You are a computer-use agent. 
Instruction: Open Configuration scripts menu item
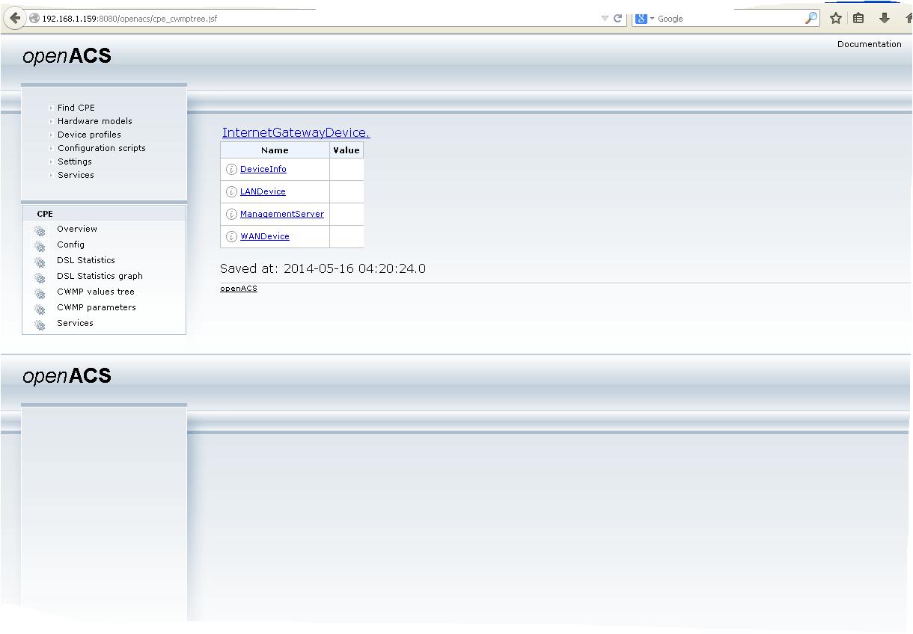coord(101,148)
